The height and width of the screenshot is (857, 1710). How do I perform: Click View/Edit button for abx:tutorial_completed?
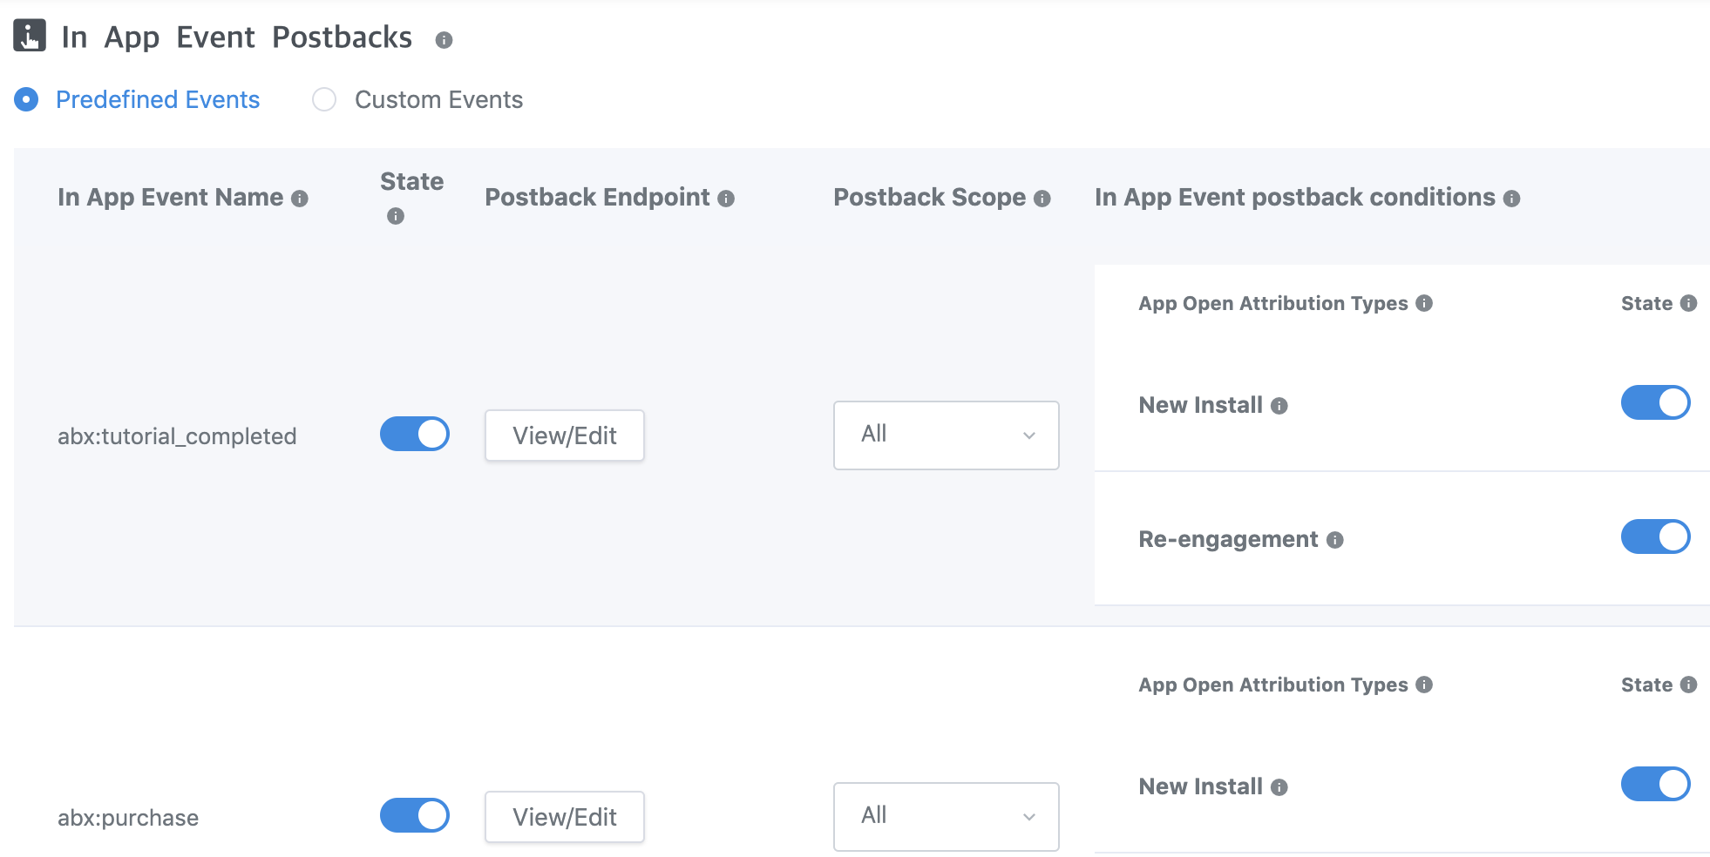coord(564,435)
